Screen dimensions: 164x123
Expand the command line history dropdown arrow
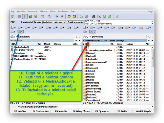click(153, 107)
